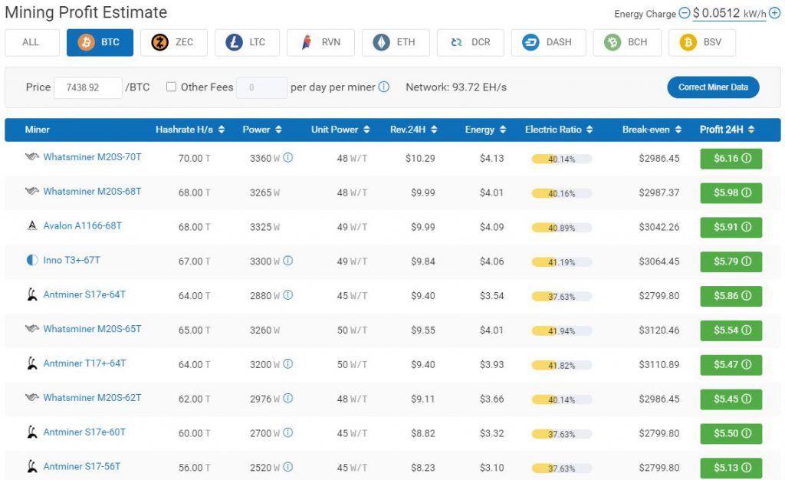Click the 40.89% electric ratio bar
The width and height of the screenshot is (785, 480).
pyautogui.click(x=562, y=228)
